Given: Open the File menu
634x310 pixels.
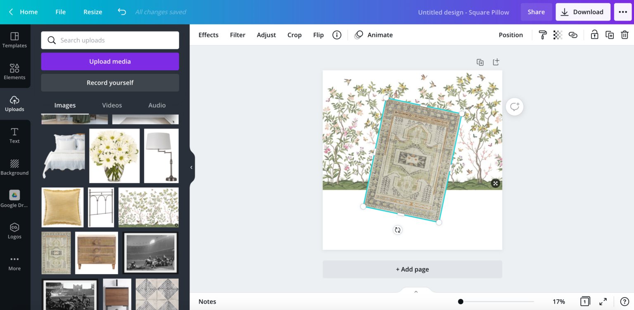Looking at the screenshot, I should tap(61, 12).
